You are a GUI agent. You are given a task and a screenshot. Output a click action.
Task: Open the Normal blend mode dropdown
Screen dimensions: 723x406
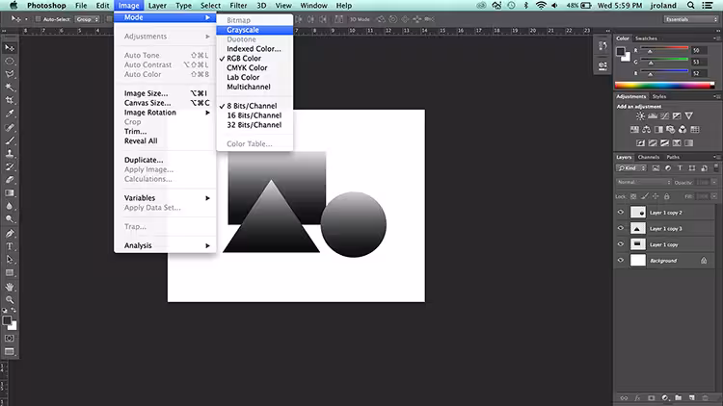pyautogui.click(x=644, y=182)
